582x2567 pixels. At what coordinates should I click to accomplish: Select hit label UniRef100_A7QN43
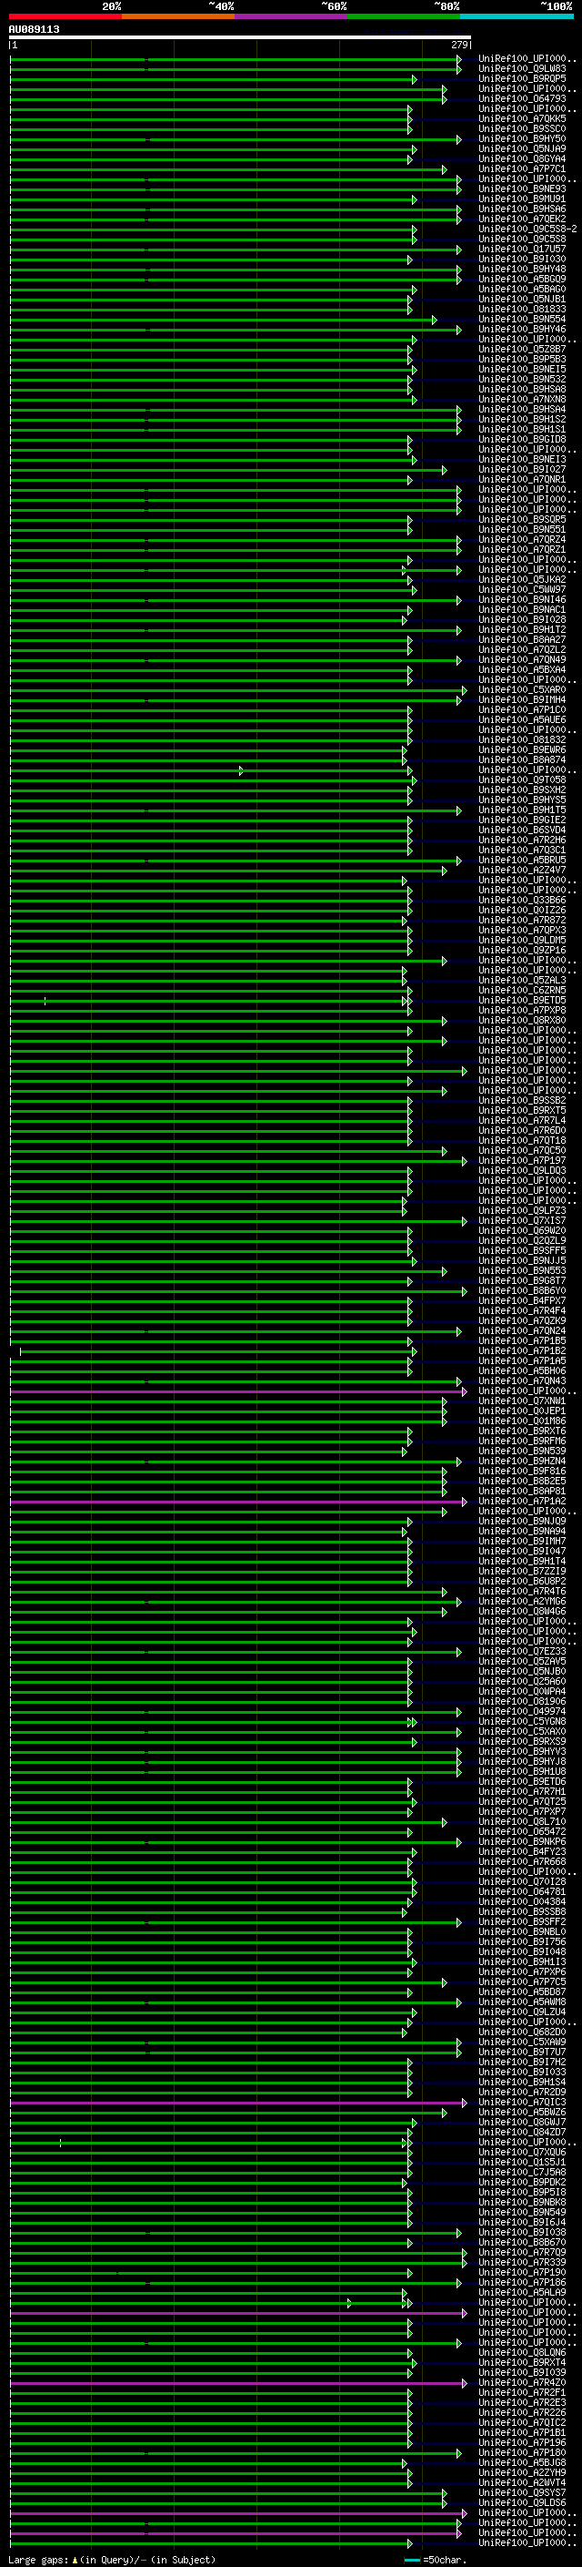pos(522,1381)
